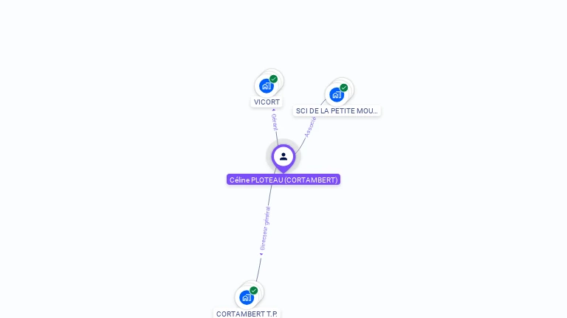The width and height of the screenshot is (567, 318).
Task: Select the Directeur général edge label
Action: click(265, 228)
